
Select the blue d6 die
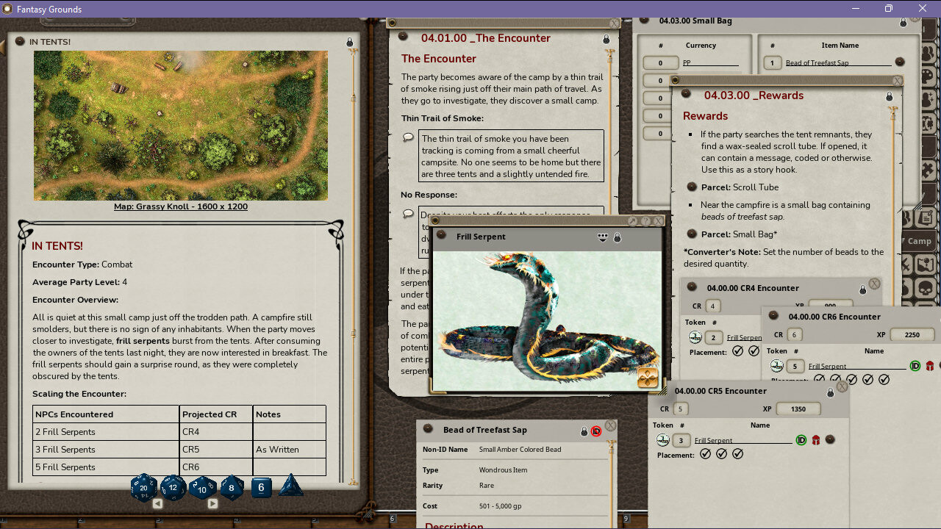261,487
